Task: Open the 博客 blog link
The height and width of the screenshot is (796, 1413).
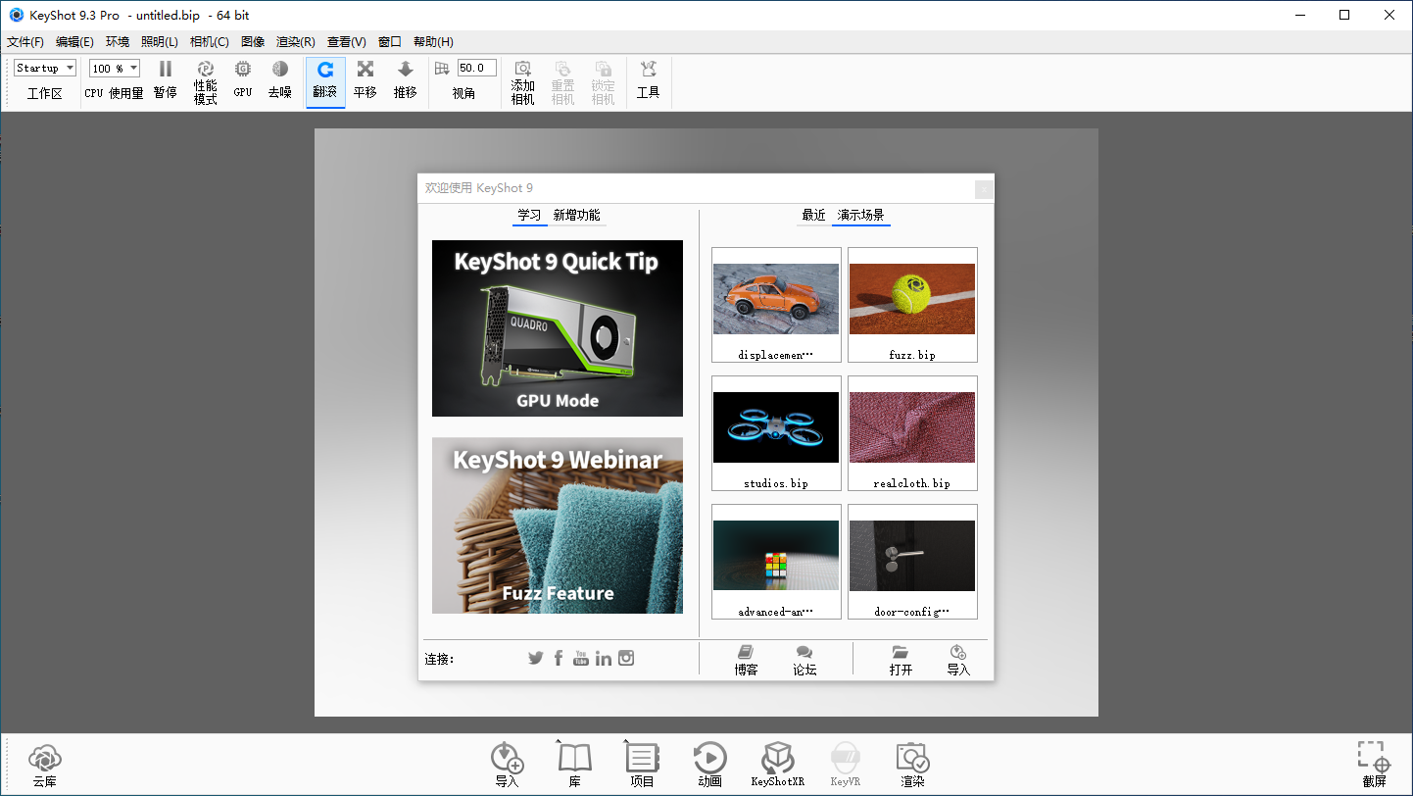Action: click(746, 661)
